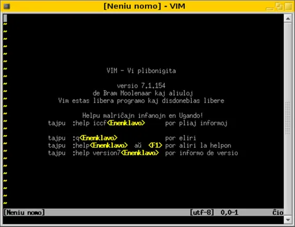This screenshot has width=295, height=227.
Task: Click the 'versio 7.1.154' line
Action: coord(141,86)
